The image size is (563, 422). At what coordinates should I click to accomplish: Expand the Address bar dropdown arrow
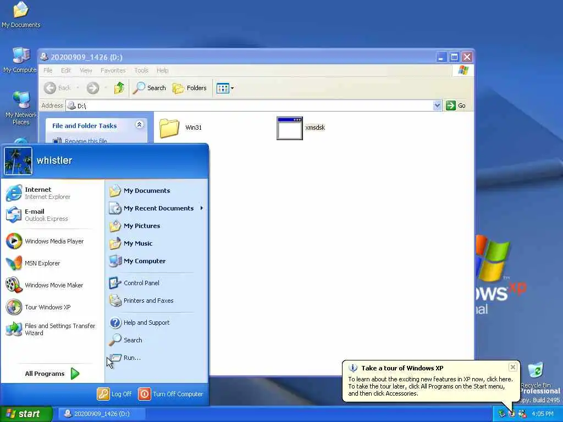437,105
